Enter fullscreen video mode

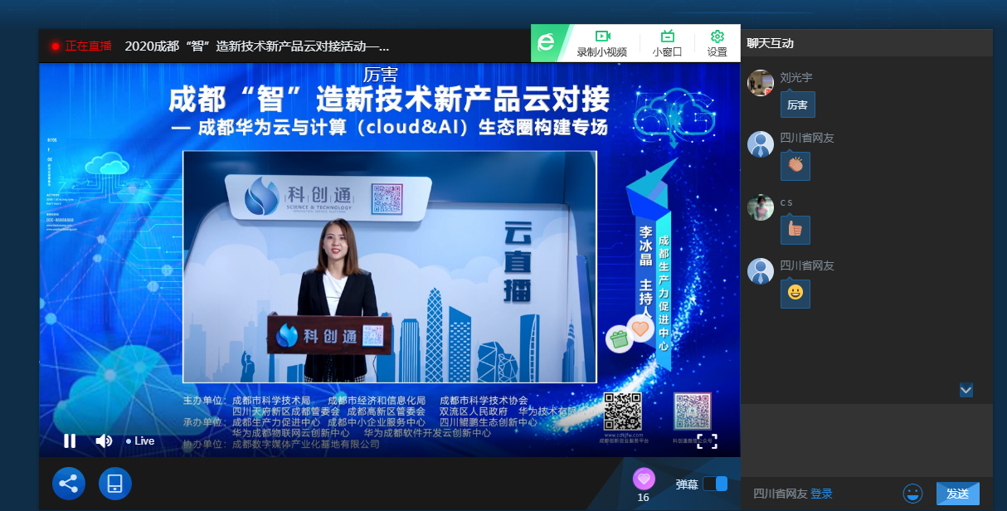coord(707,440)
